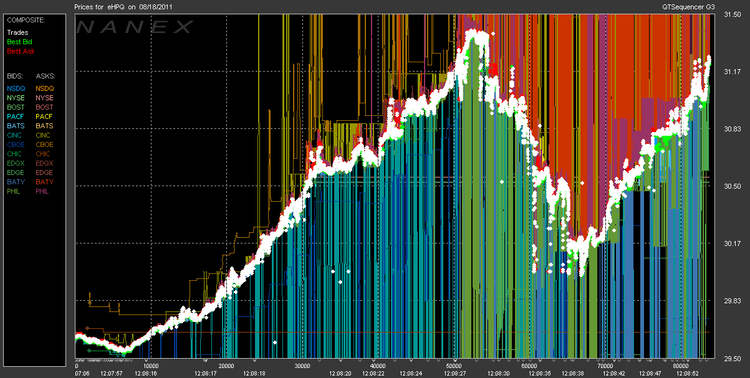Select BATS in the BIDS column
Viewport: 750px width, 378px height.
point(16,126)
